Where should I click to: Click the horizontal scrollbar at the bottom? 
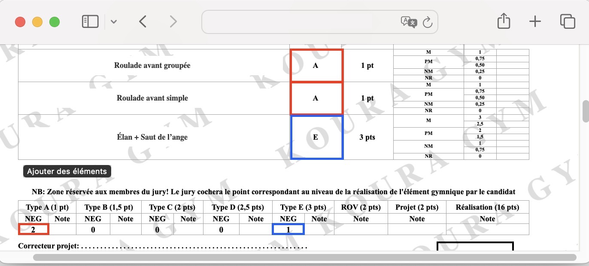tap(304, 257)
